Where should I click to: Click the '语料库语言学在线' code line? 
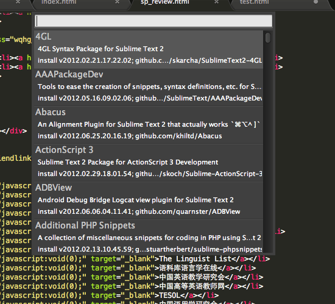(x=128, y=268)
